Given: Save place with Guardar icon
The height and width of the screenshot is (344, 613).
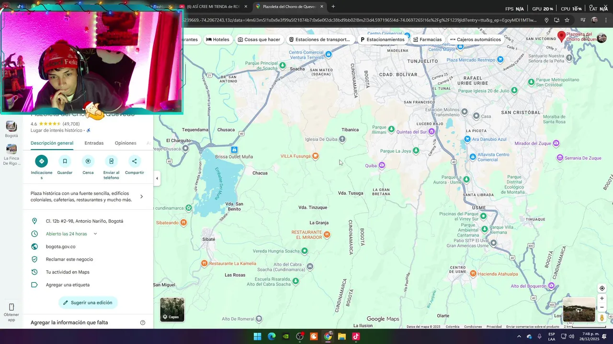Looking at the screenshot, I should point(65,161).
